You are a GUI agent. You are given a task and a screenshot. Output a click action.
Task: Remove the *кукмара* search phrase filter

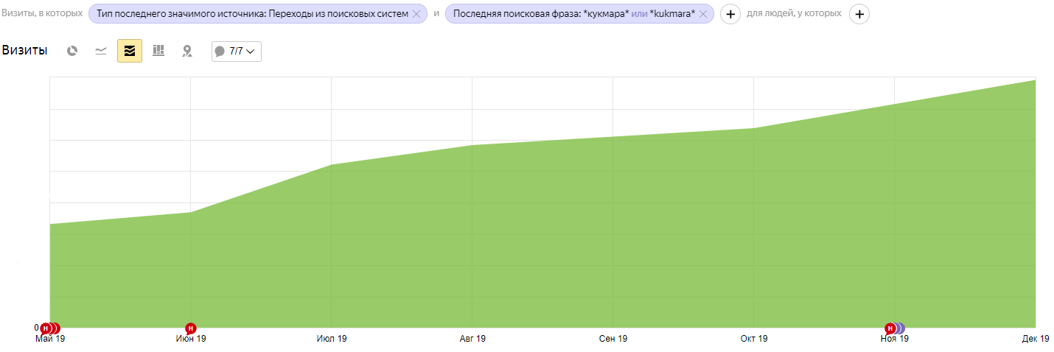click(703, 14)
